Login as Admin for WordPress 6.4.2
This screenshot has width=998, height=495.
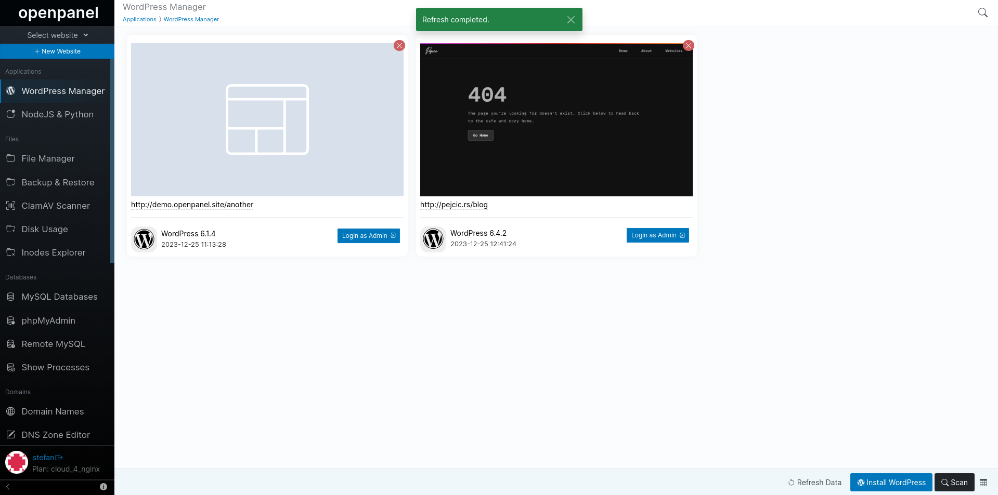pyautogui.click(x=658, y=235)
